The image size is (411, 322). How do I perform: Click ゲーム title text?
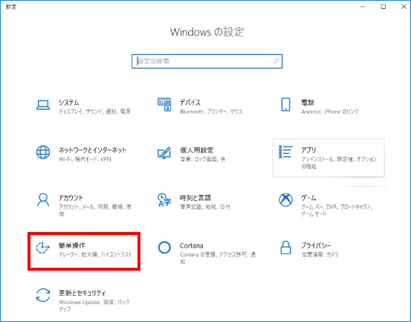point(308,198)
